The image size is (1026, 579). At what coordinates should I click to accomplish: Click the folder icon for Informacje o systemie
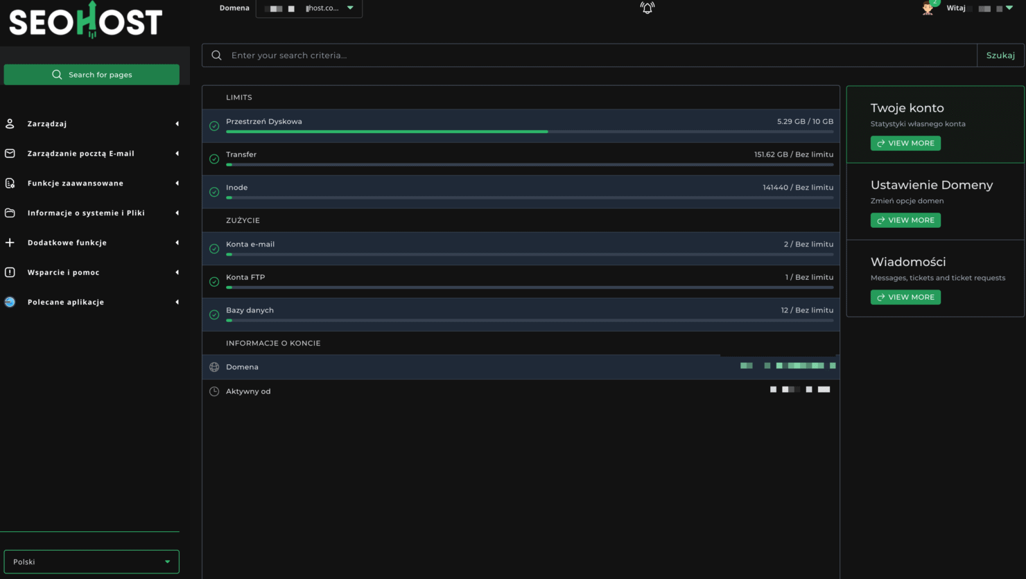coord(10,213)
